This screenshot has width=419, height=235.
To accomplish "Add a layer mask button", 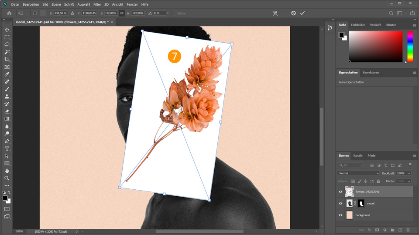I will [x=377, y=230].
